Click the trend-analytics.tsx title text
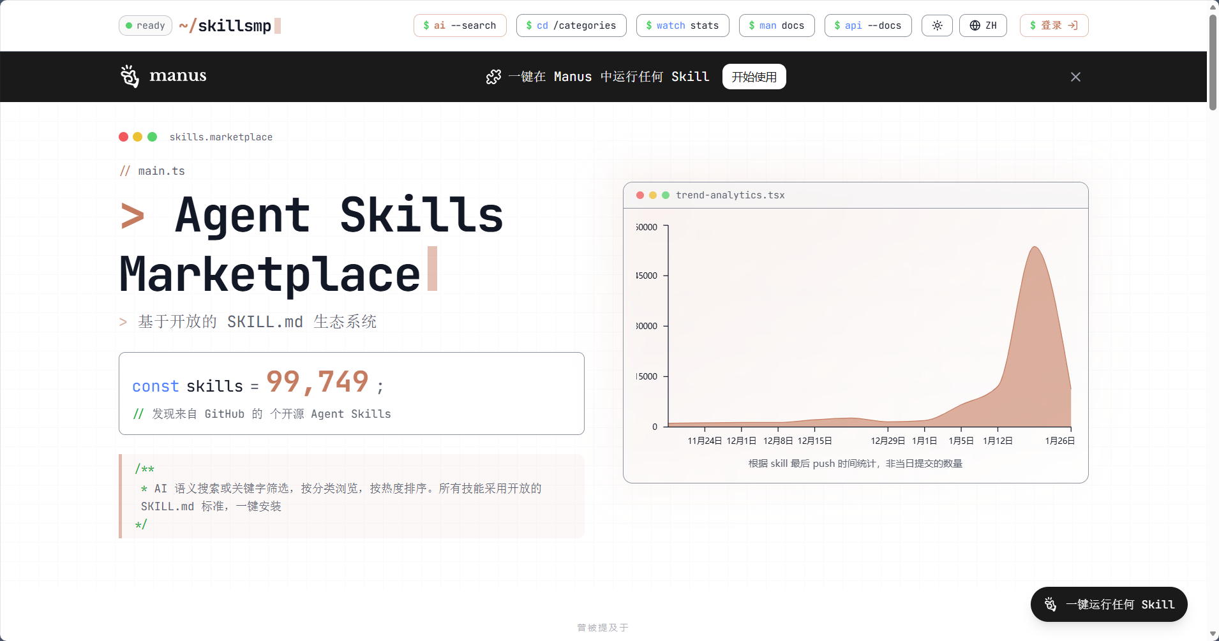This screenshot has height=641, width=1219. pyautogui.click(x=730, y=195)
